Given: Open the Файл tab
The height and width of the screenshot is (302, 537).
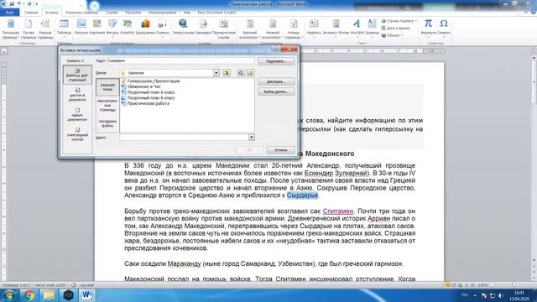Looking at the screenshot, I should 10,13.
